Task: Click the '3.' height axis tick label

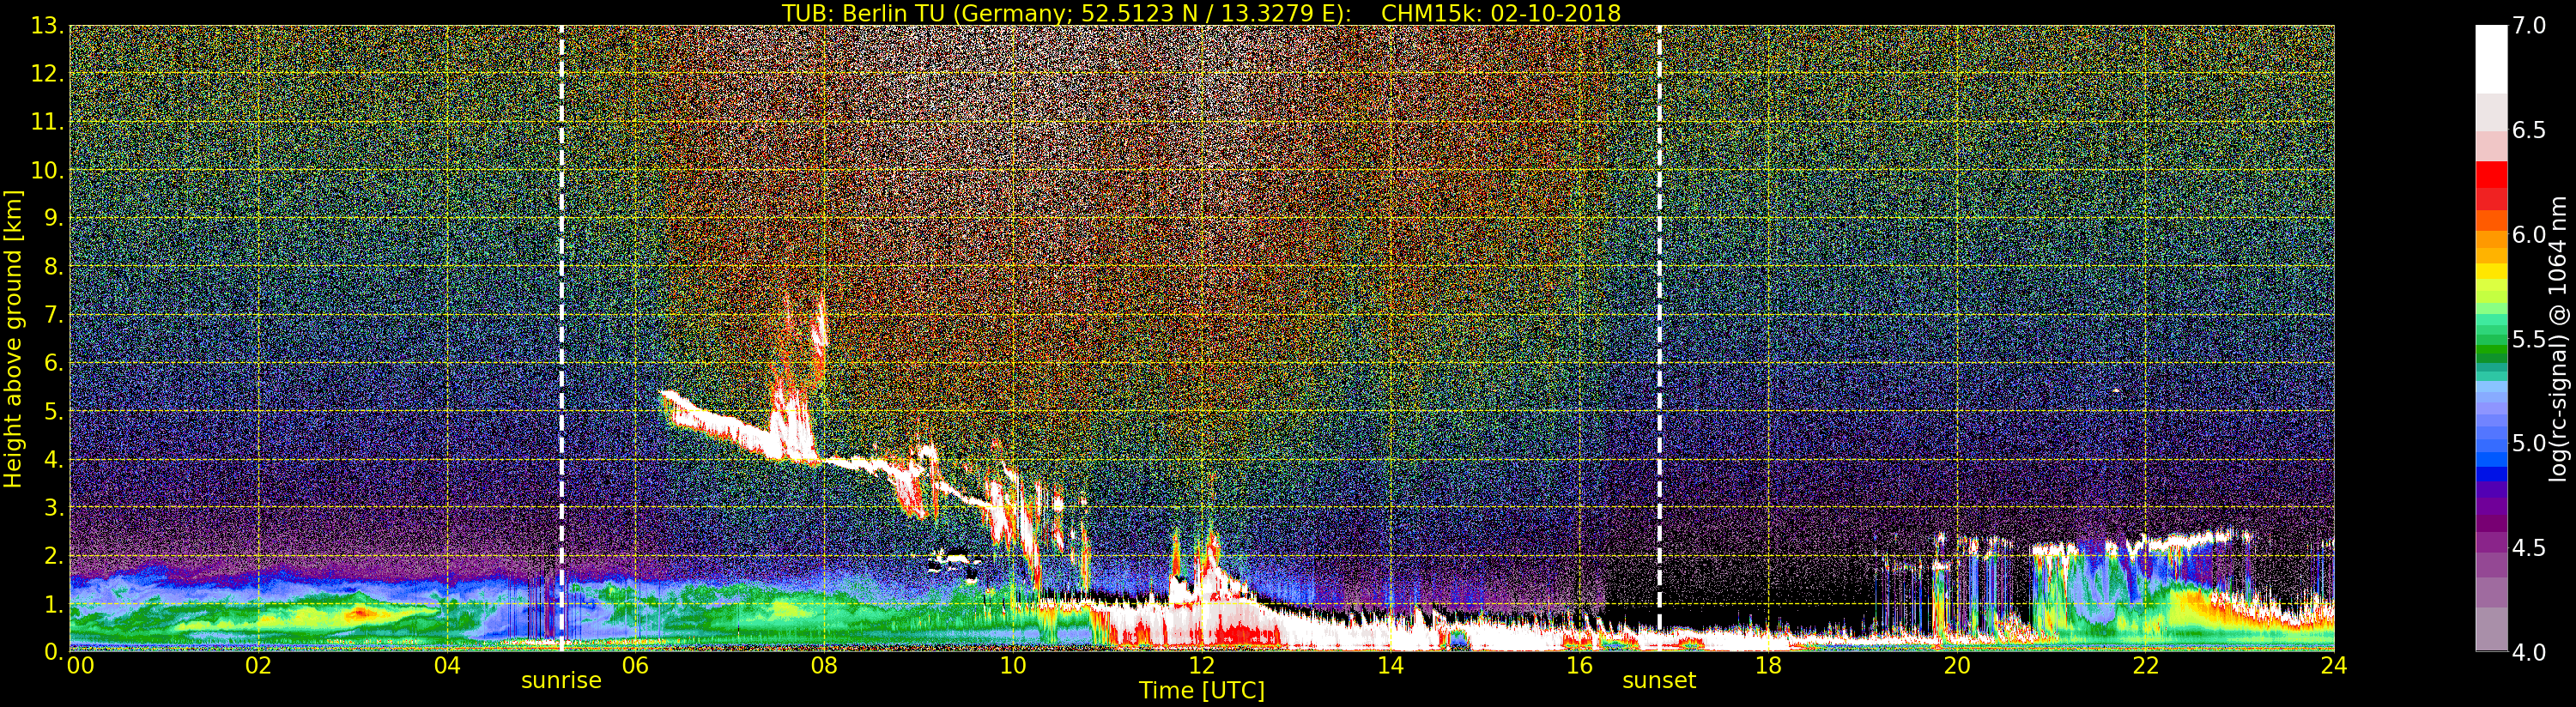Action: click(x=54, y=507)
